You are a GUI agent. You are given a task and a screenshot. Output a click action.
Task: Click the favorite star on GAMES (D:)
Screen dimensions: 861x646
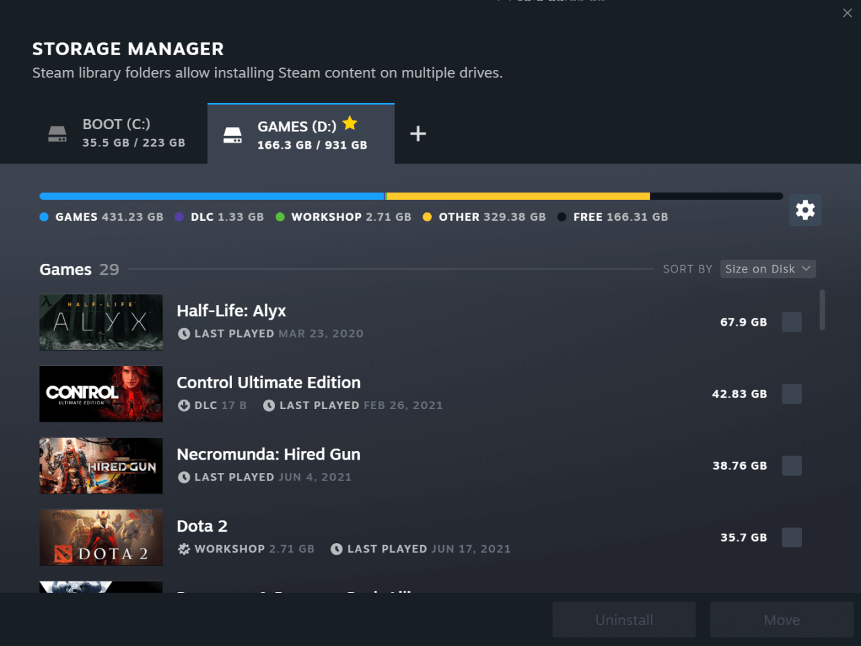point(349,123)
